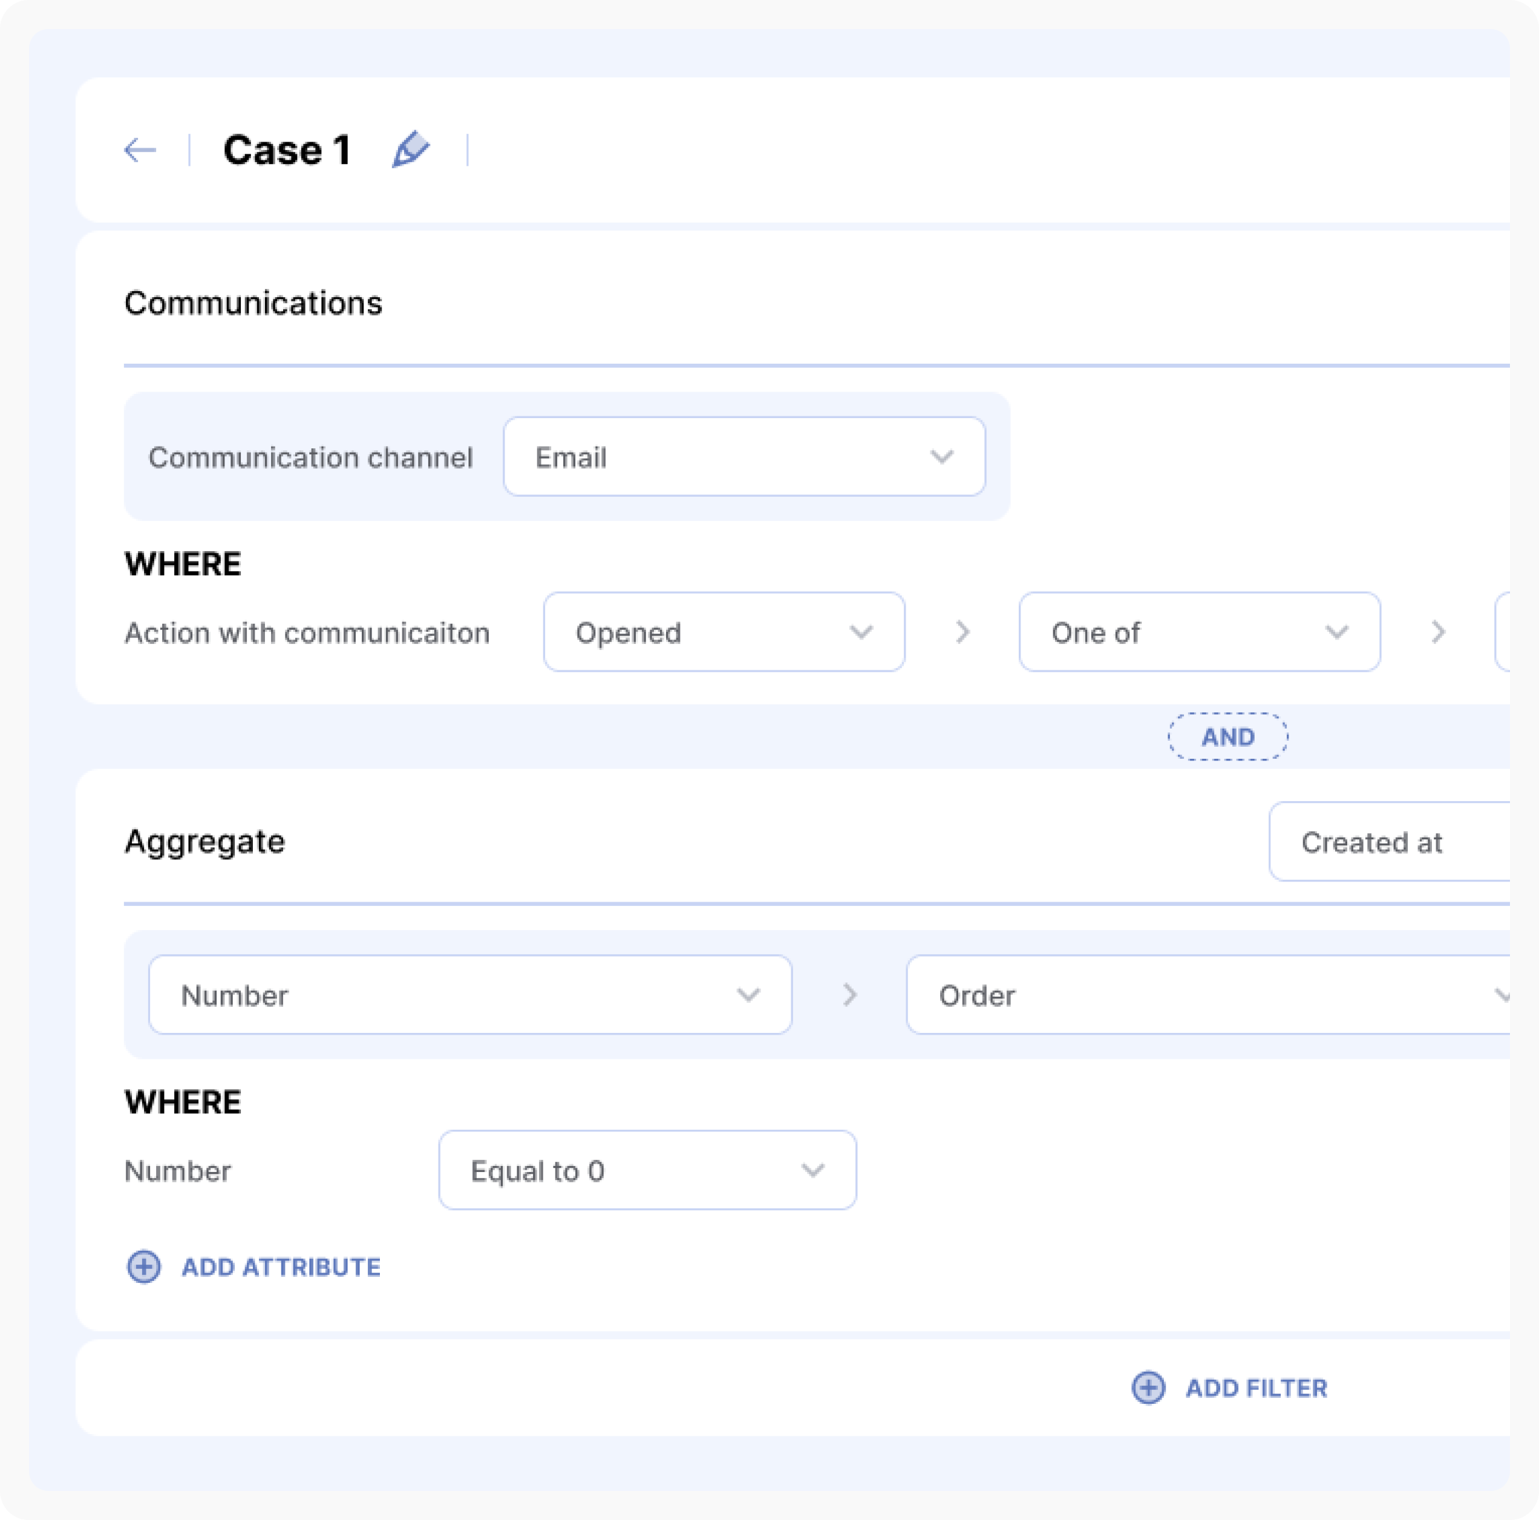Click the plus icon for Add Filter
1539x1520 pixels.
click(x=1148, y=1387)
